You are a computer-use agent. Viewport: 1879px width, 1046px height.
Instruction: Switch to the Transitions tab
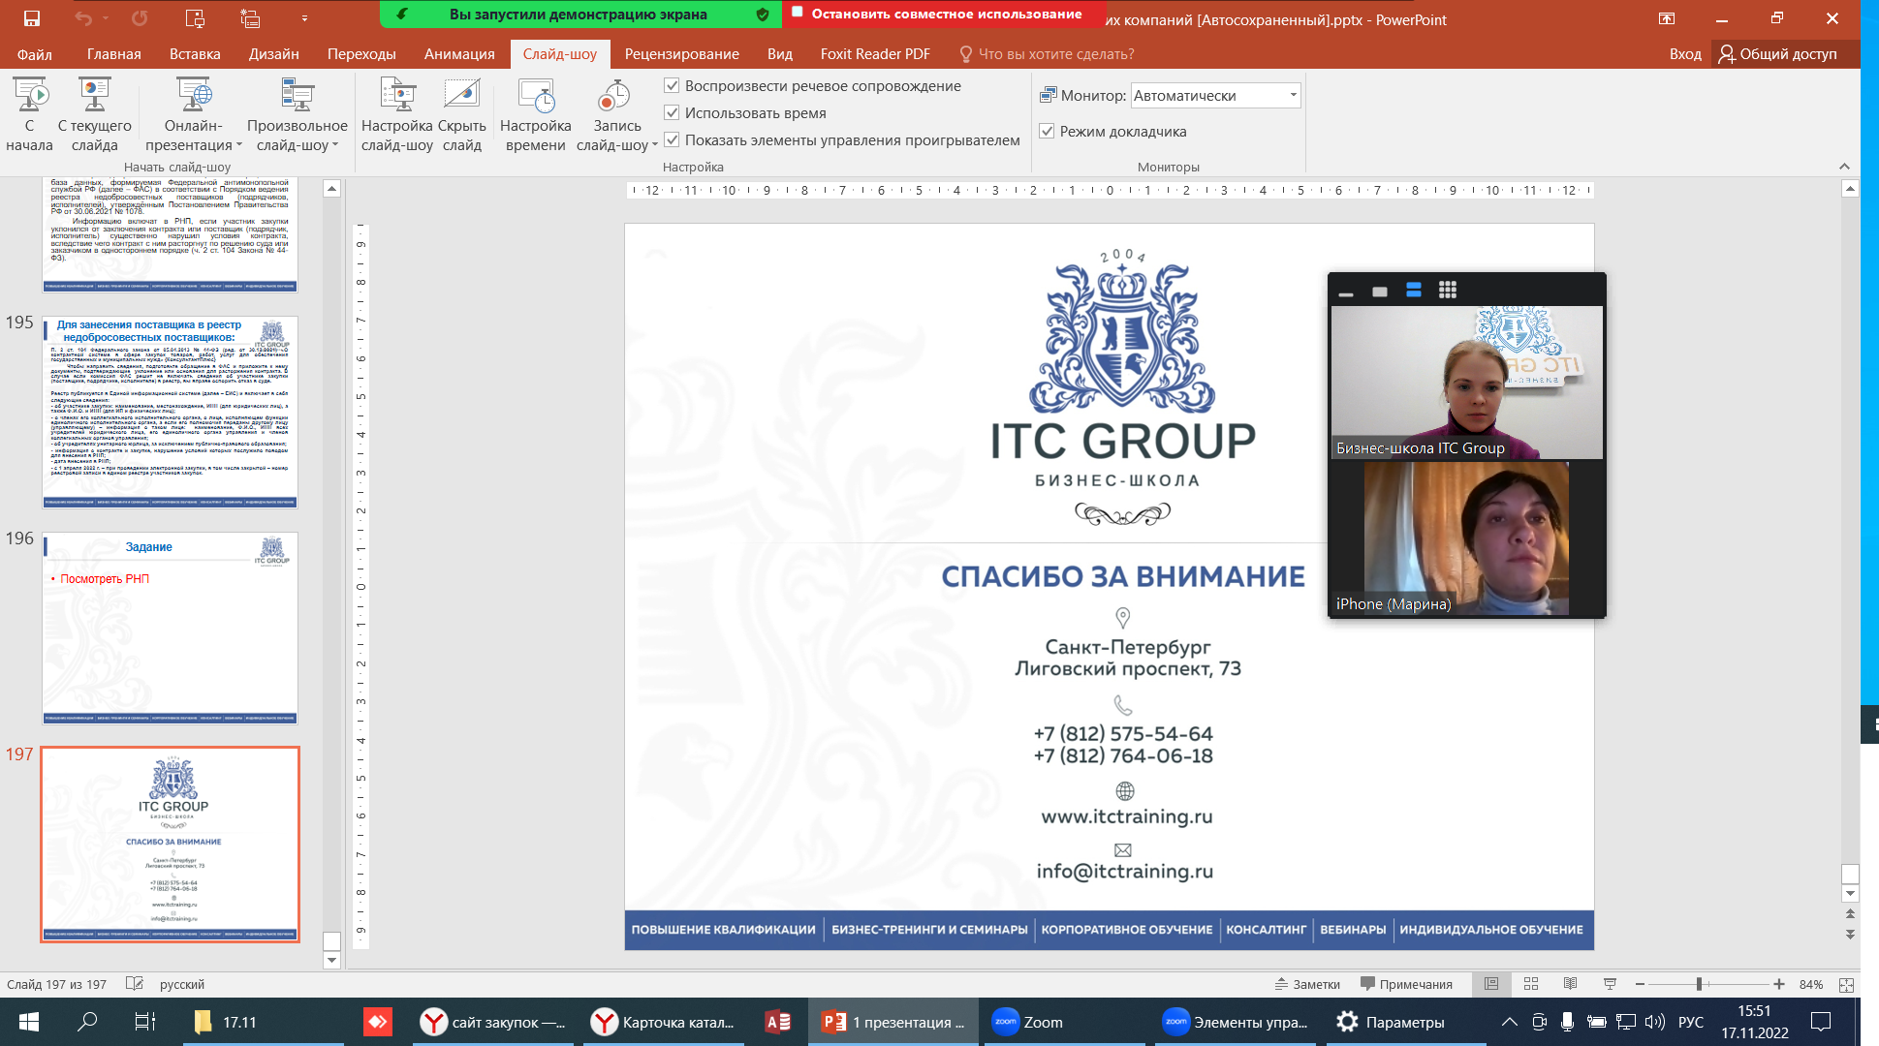pos(361,54)
